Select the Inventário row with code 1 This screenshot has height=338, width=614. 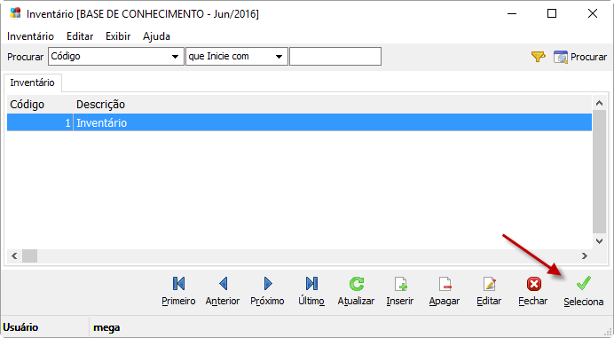(x=299, y=122)
